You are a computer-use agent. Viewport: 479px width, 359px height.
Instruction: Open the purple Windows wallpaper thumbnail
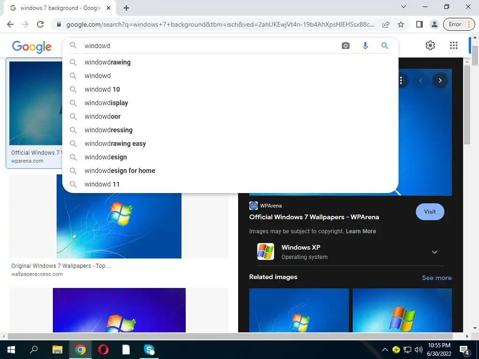(119, 310)
